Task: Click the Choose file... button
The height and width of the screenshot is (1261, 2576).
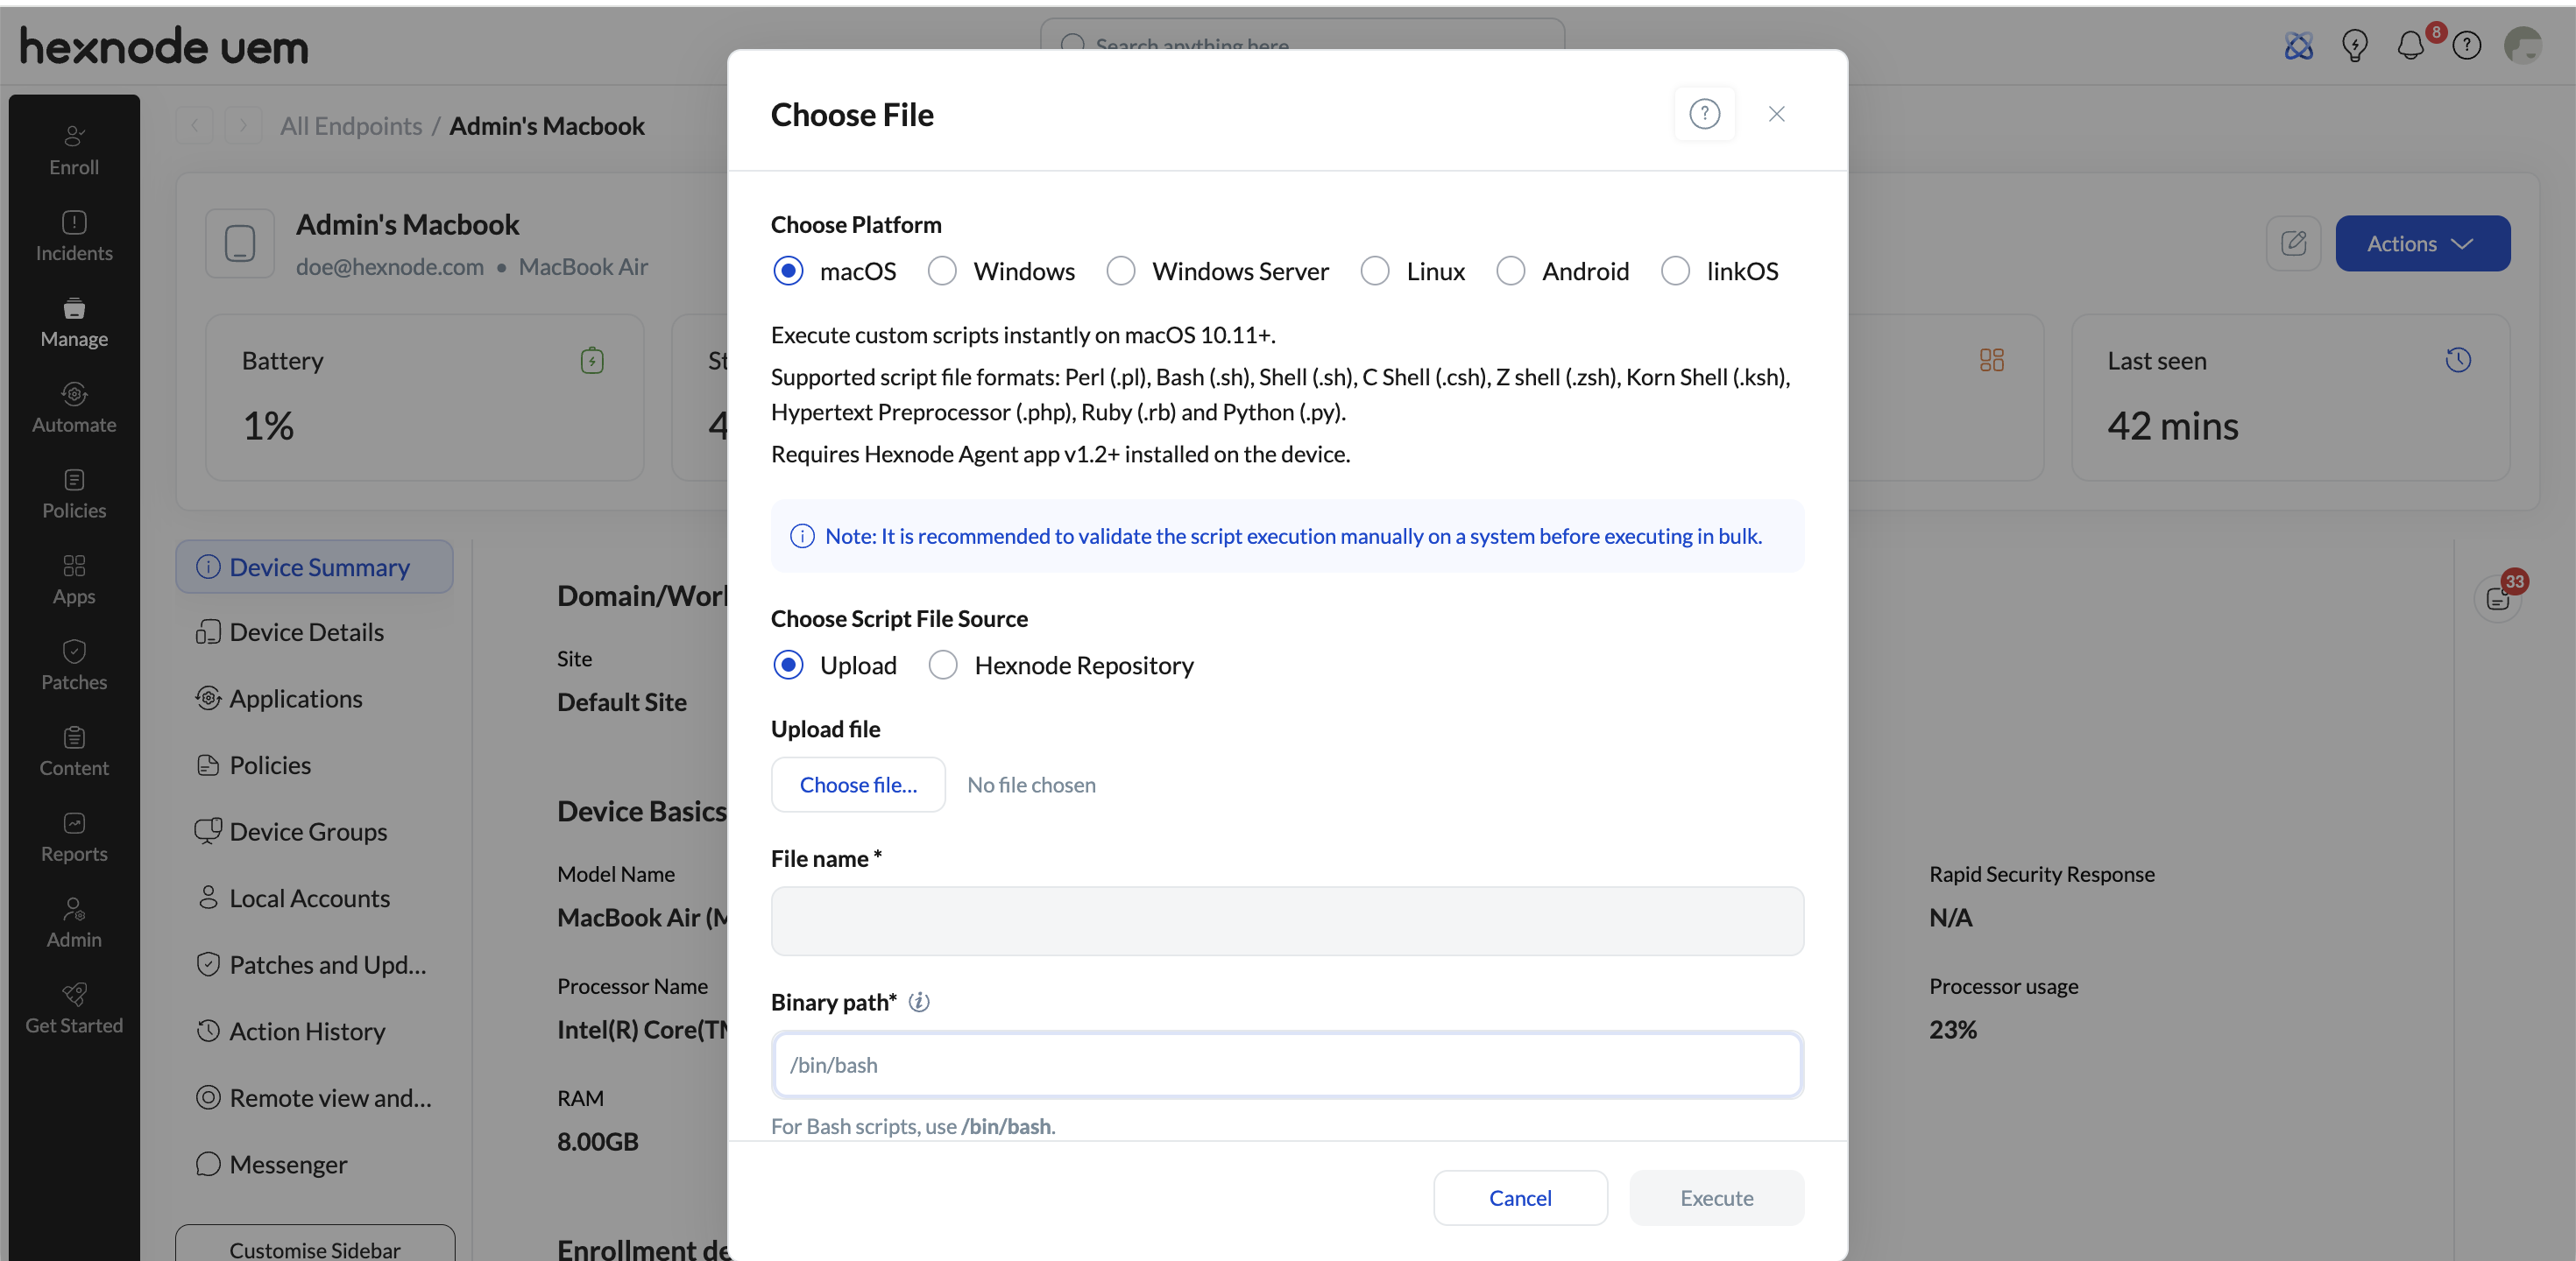Action: (858, 785)
